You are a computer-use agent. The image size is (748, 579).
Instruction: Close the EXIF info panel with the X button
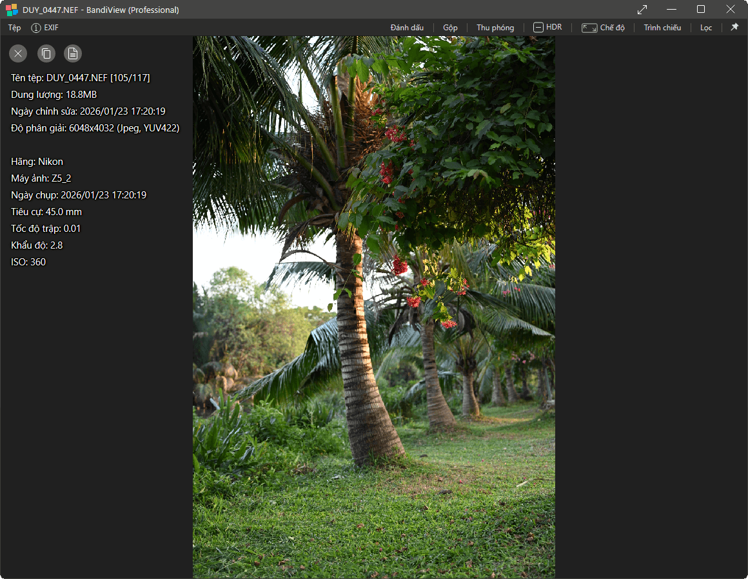[x=18, y=53]
